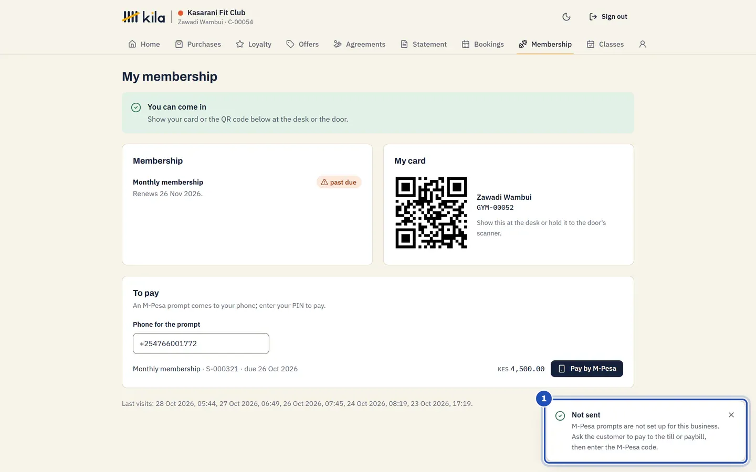Open the Classes tab
This screenshot has height=472, width=756.
(605, 44)
